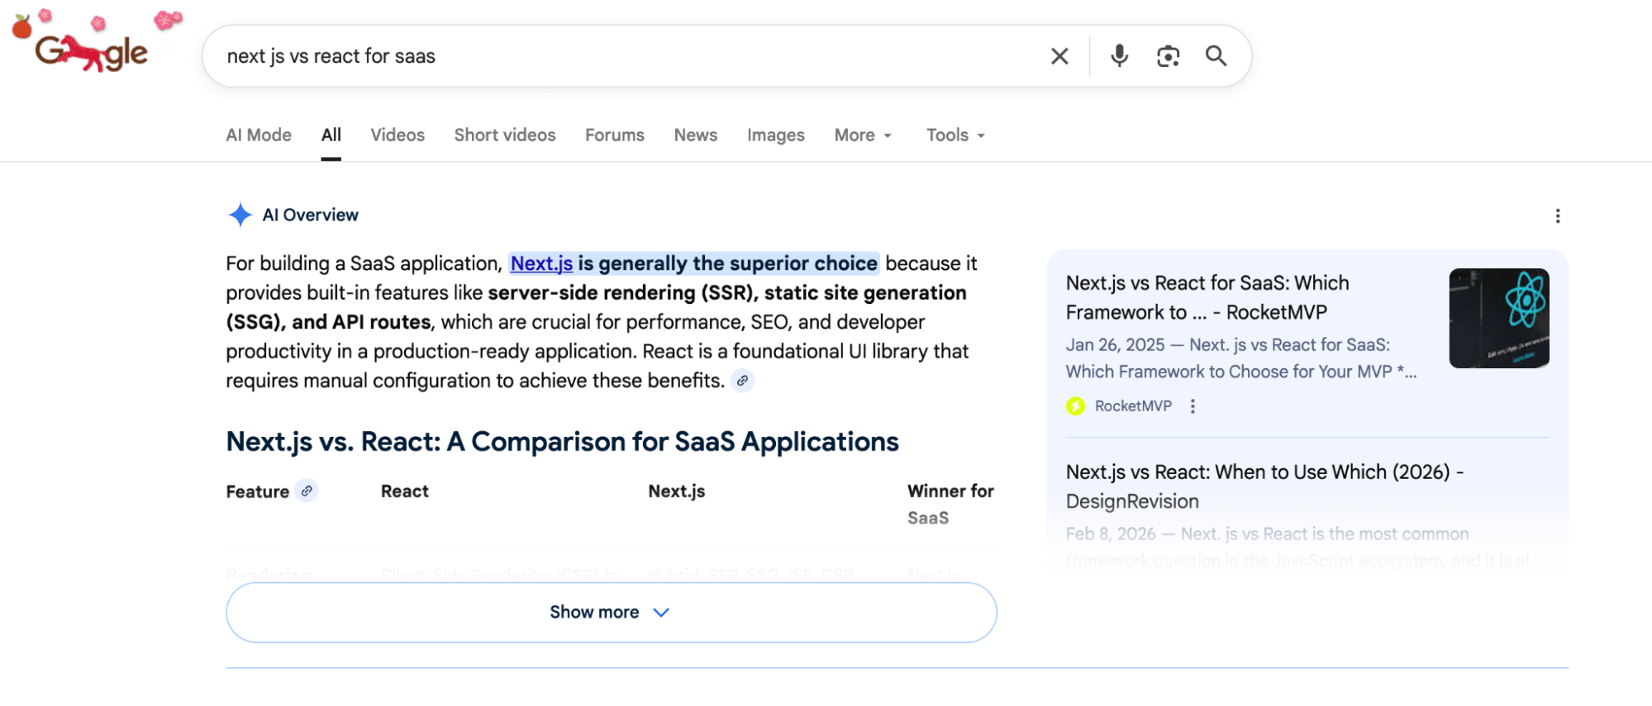Click the AI Overview sparkle icon
Image resolution: width=1652 pixels, height=706 pixels.
click(x=240, y=215)
